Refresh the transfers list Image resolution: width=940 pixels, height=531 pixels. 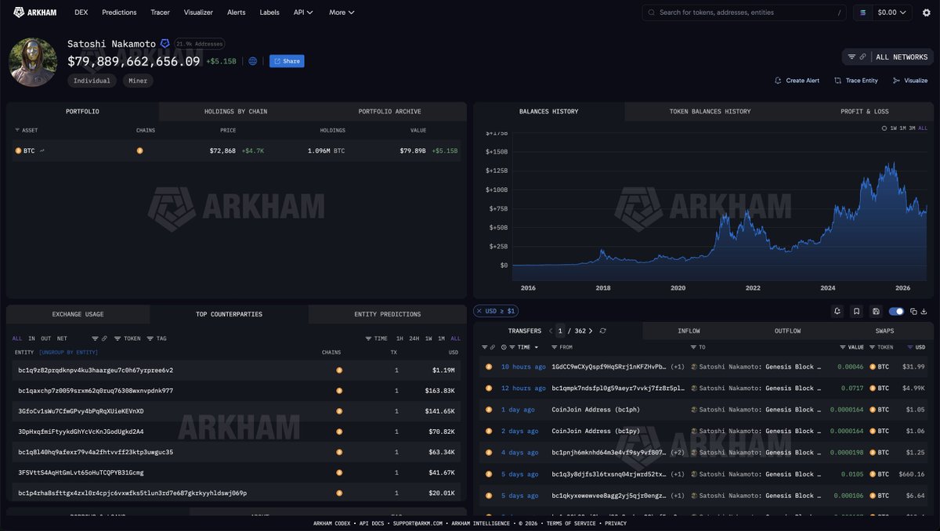point(602,331)
